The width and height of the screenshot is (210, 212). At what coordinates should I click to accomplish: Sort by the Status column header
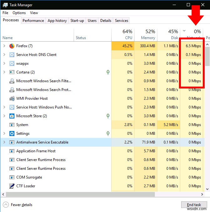click(92, 35)
